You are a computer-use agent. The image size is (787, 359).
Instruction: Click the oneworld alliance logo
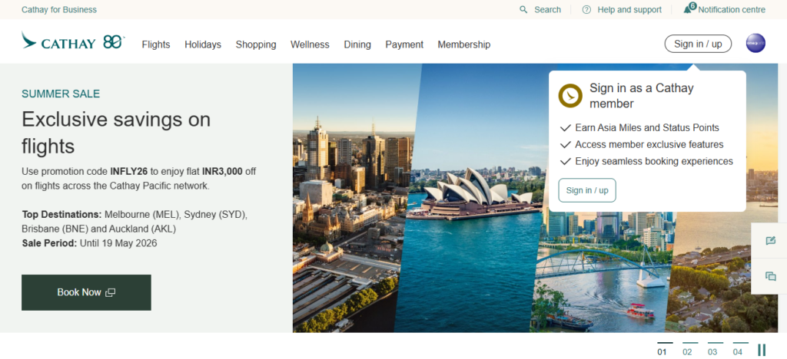coord(755,43)
